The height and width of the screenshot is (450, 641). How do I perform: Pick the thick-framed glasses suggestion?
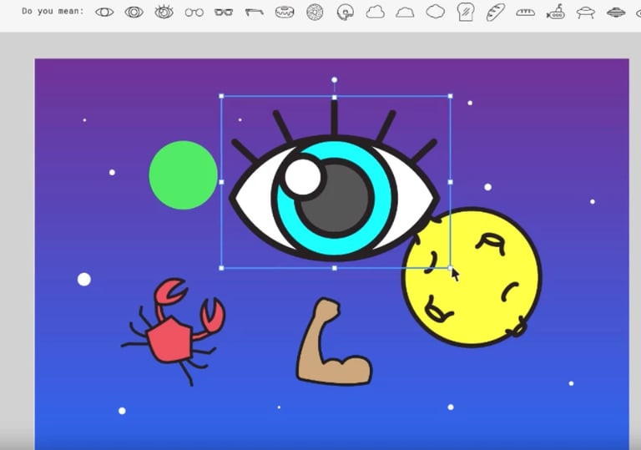click(x=224, y=13)
